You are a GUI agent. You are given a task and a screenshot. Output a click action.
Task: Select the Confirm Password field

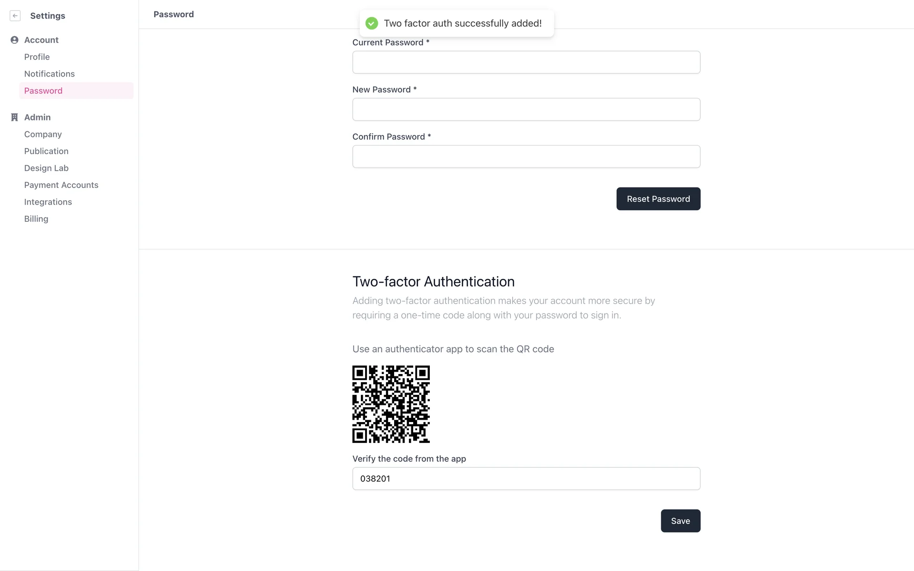[526, 157]
